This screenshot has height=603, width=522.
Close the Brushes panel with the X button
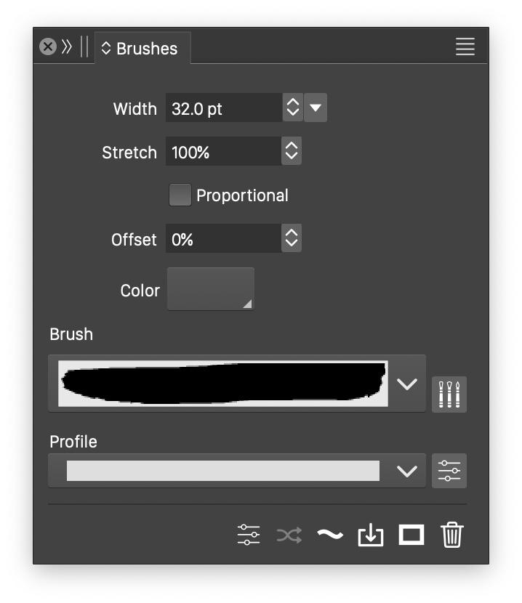pyautogui.click(x=47, y=47)
